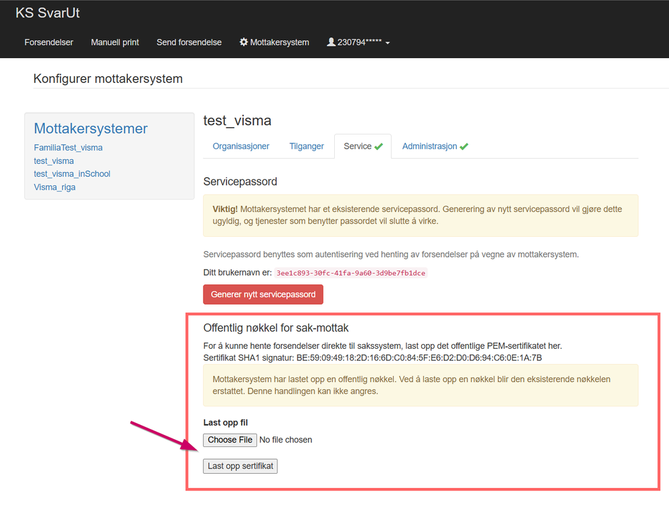669x516 pixels.
Task: Click green checkmark on Administrasjon tab
Action: point(464,147)
